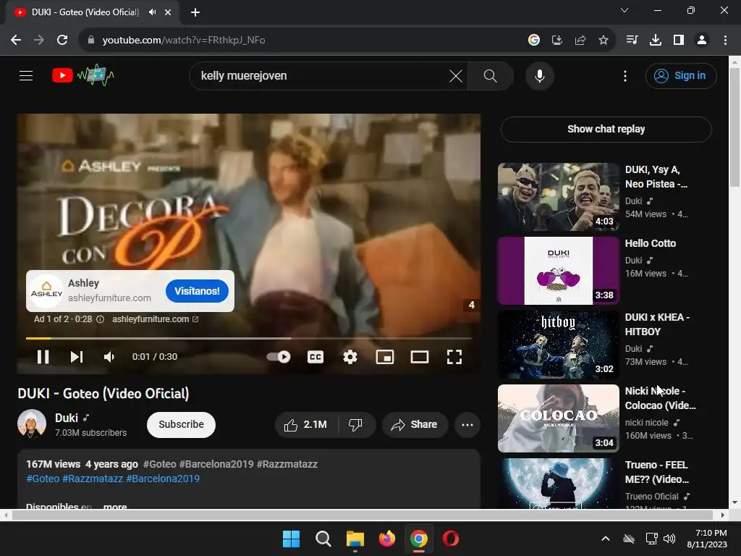Expand description with 'more'
741x556 pixels.
[x=115, y=506]
